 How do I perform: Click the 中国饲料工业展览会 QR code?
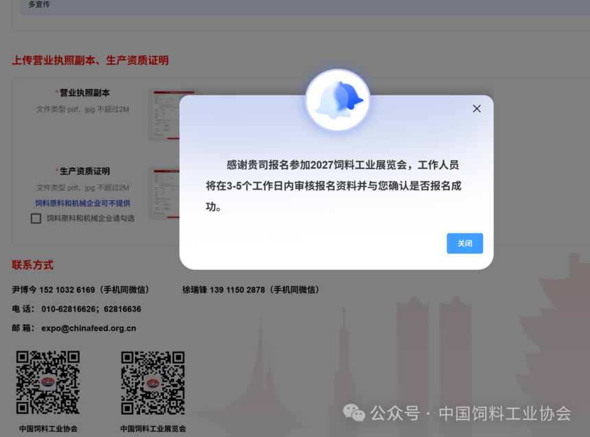pos(153,382)
